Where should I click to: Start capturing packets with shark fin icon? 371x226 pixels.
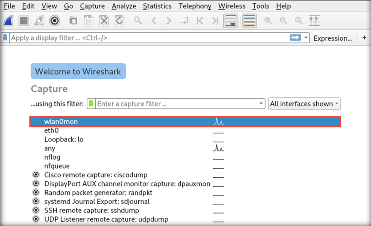click(8, 21)
